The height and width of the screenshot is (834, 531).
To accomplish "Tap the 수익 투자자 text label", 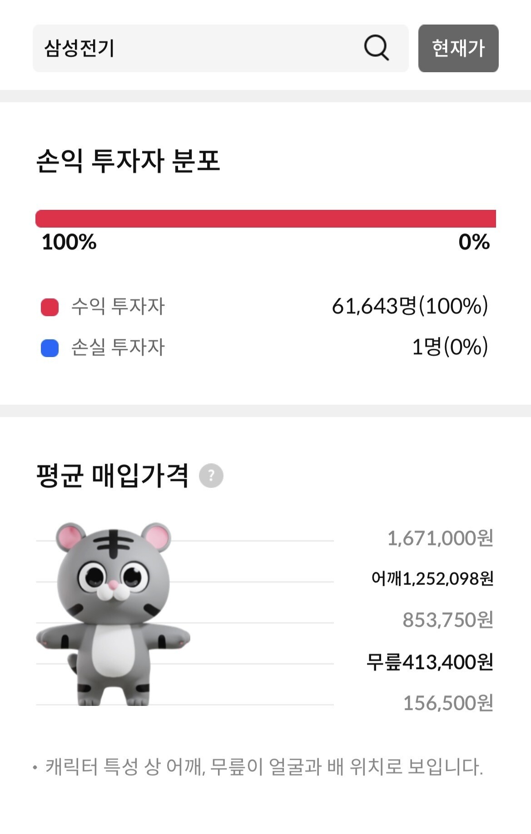I will tap(118, 306).
